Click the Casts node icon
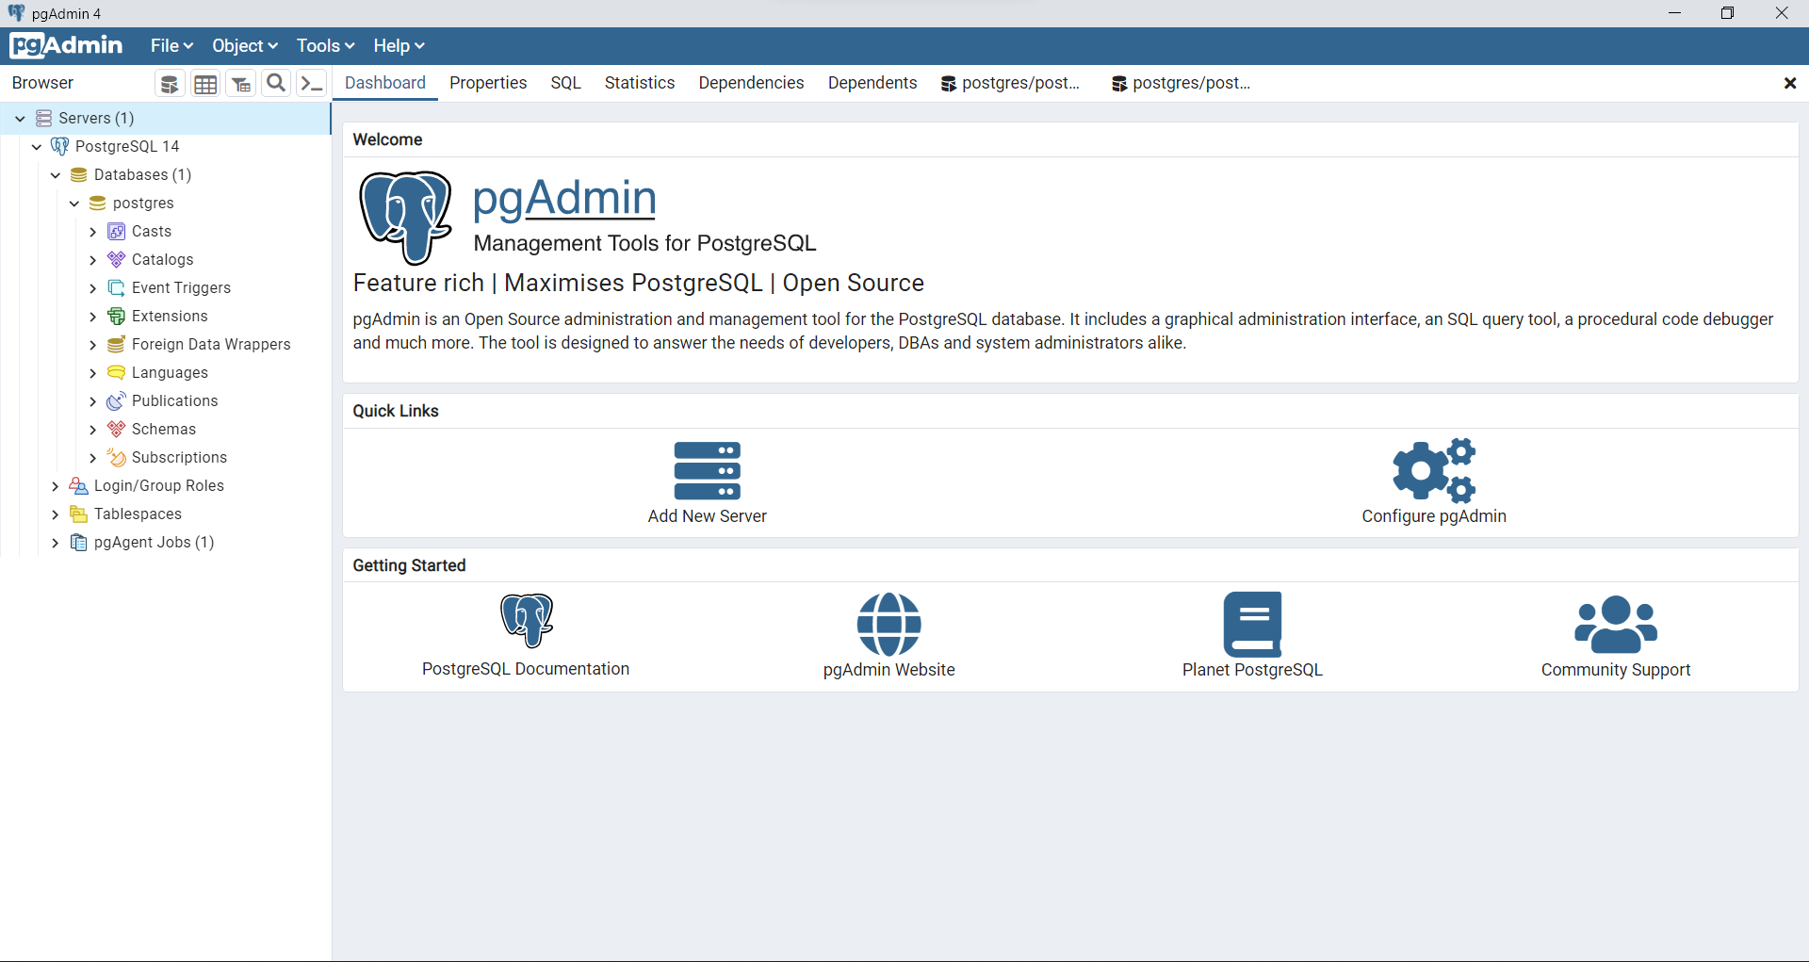Viewport: 1809px width, 962px height. tap(117, 232)
